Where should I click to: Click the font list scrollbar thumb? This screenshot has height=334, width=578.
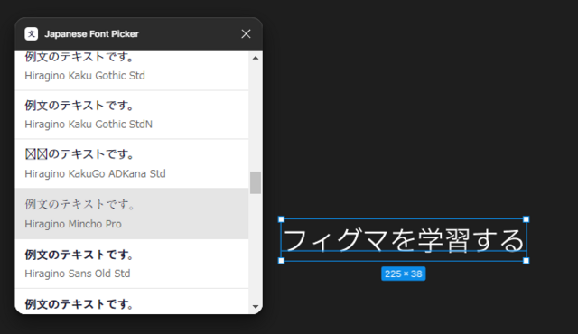pyautogui.click(x=256, y=182)
